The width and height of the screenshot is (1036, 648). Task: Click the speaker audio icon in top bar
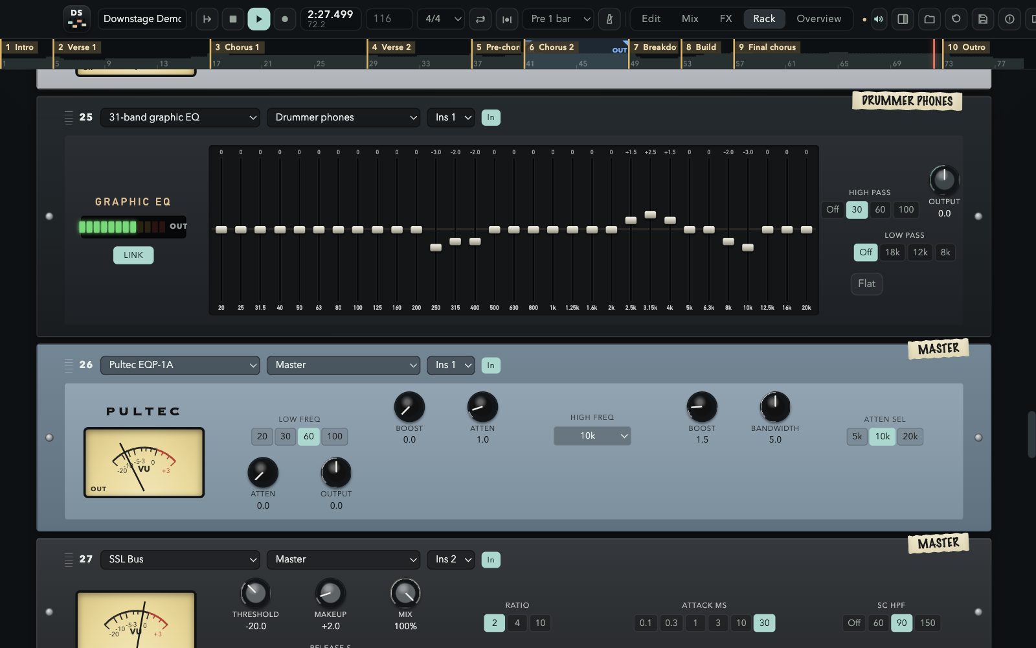pos(878,19)
